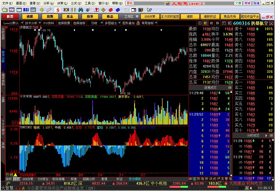Screen dimensions: 275x191
Task: Switch to the DDE决策 bottom tab
Action: pos(28,179)
